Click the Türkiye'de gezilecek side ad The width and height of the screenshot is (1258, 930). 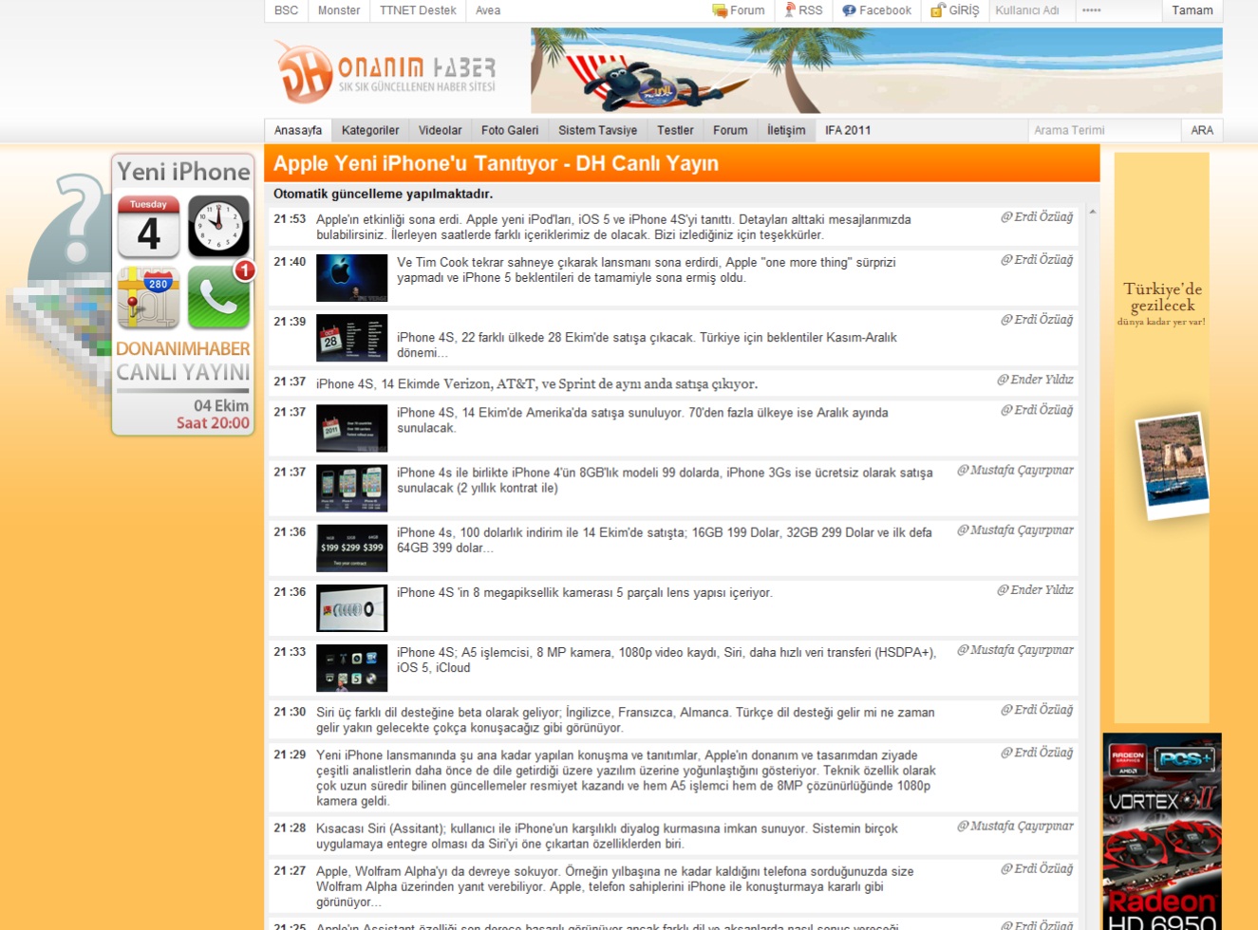[1162, 437]
